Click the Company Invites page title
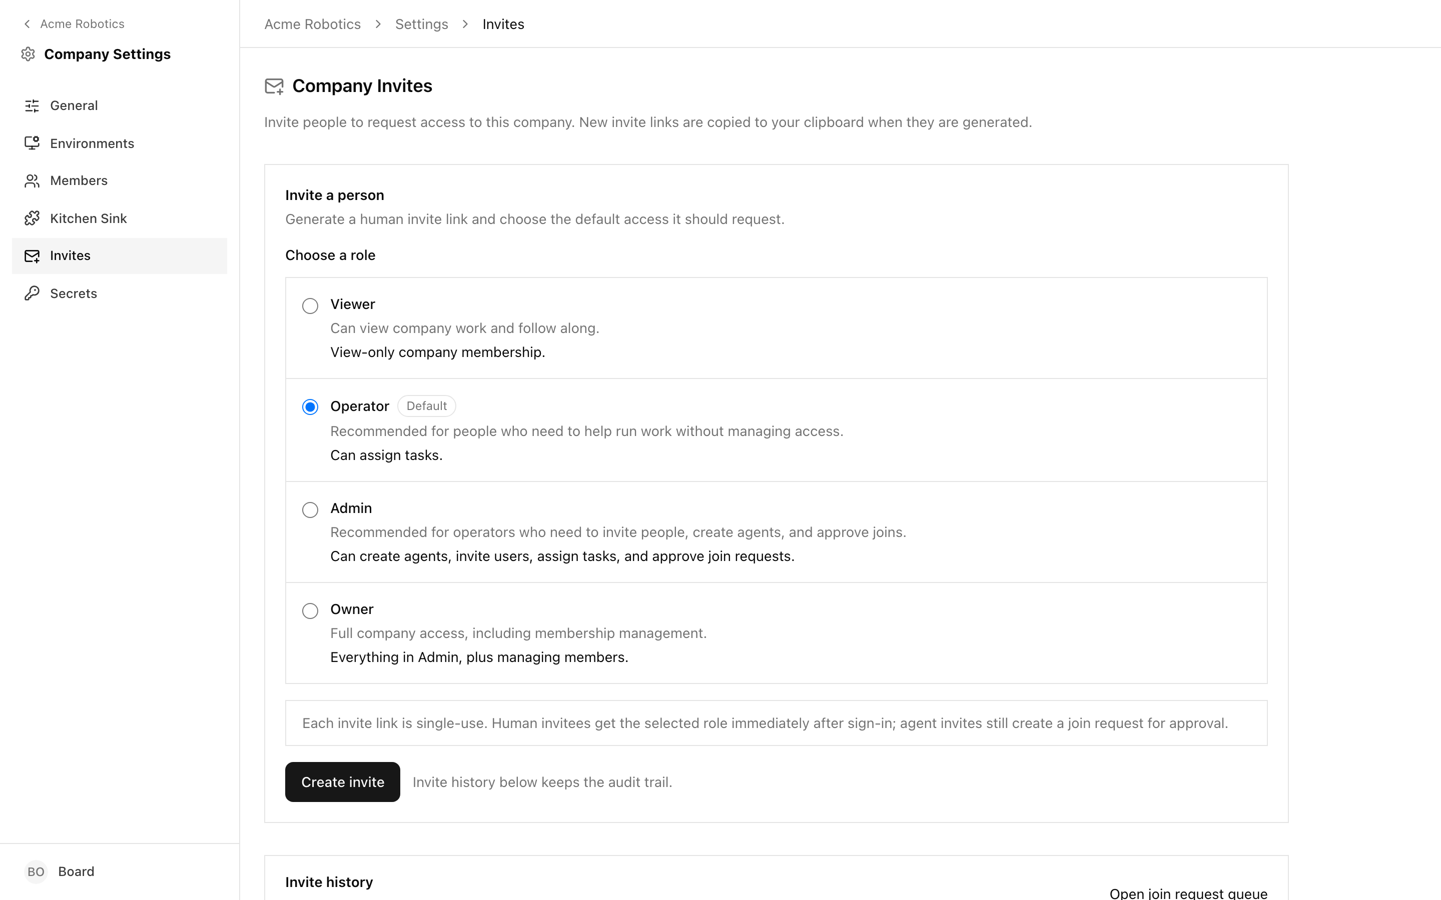Image resolution: width=1441 pixels, height=900 pixels. [362, 86]
